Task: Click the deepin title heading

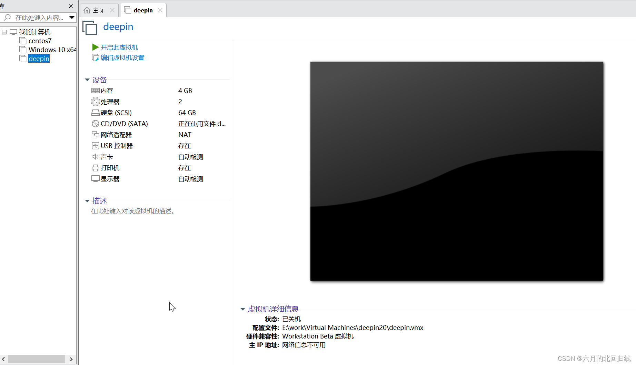Action: (x=118, y=27)
